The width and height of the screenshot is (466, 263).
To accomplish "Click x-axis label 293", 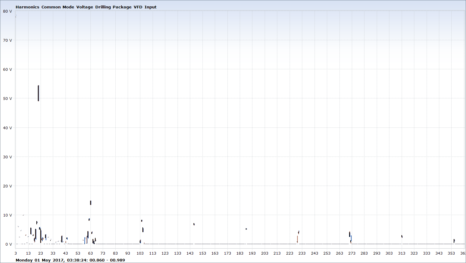I will click(x=377, y=253).
